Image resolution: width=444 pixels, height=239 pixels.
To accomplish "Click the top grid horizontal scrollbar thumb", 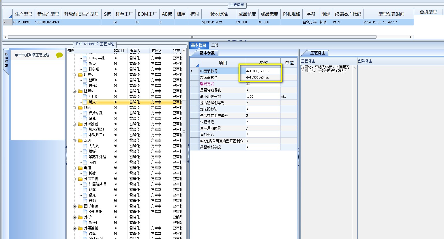I will pyautogui.click(x=192, y=37).
